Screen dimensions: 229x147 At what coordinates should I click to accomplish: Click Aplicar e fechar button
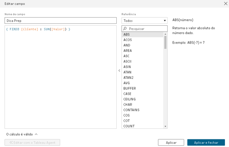(x=206, y=143)
